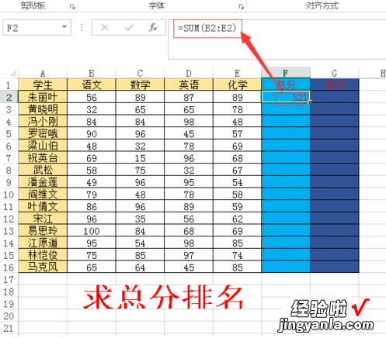Select row 21 header

pos(9,329)
